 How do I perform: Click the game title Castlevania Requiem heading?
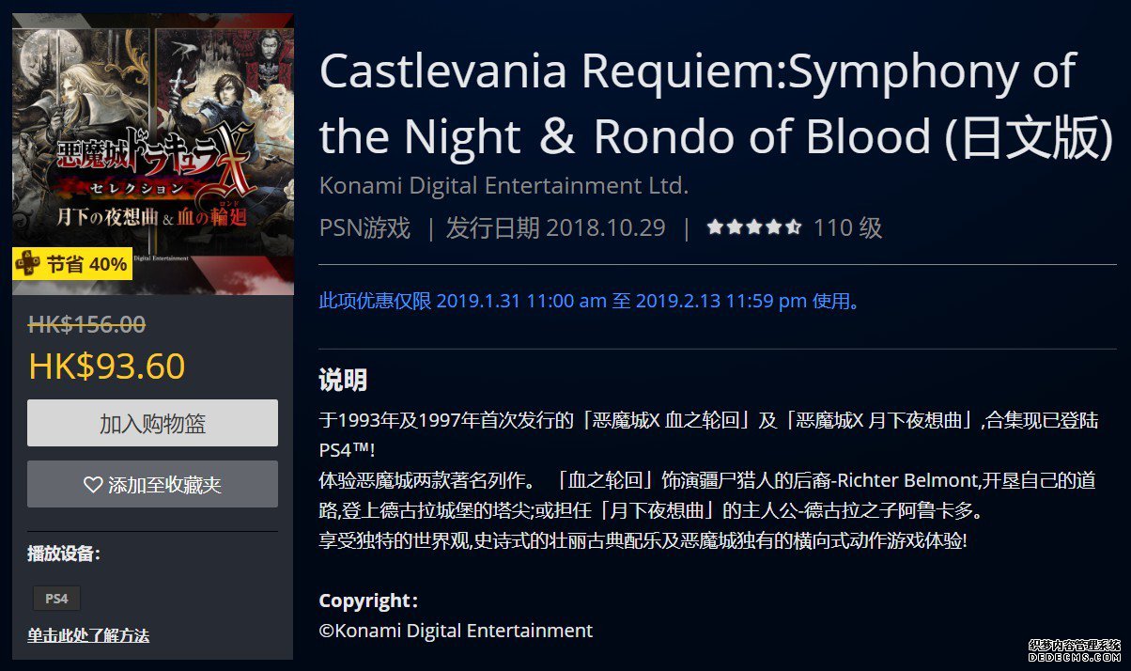click(717, 103)
